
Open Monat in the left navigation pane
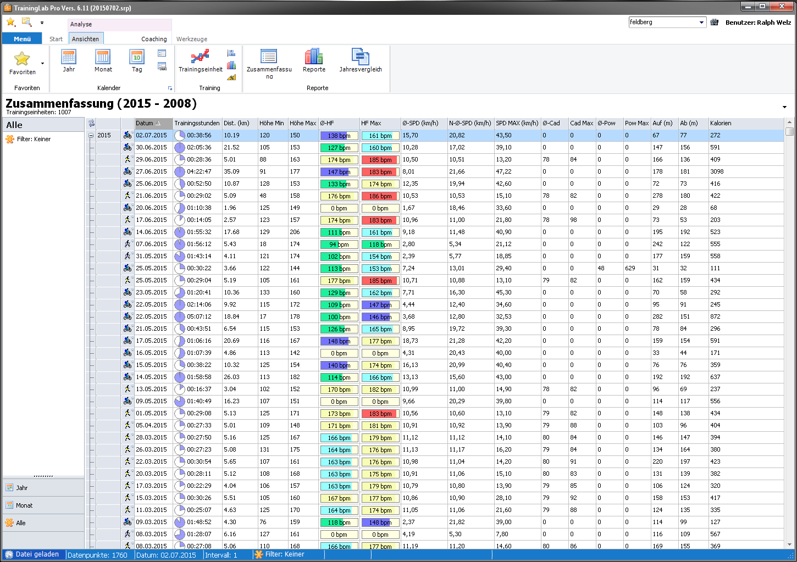(x=43, y=505)
